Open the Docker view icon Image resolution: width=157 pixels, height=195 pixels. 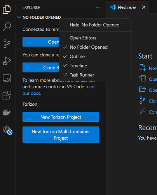(x=7, y=112)
